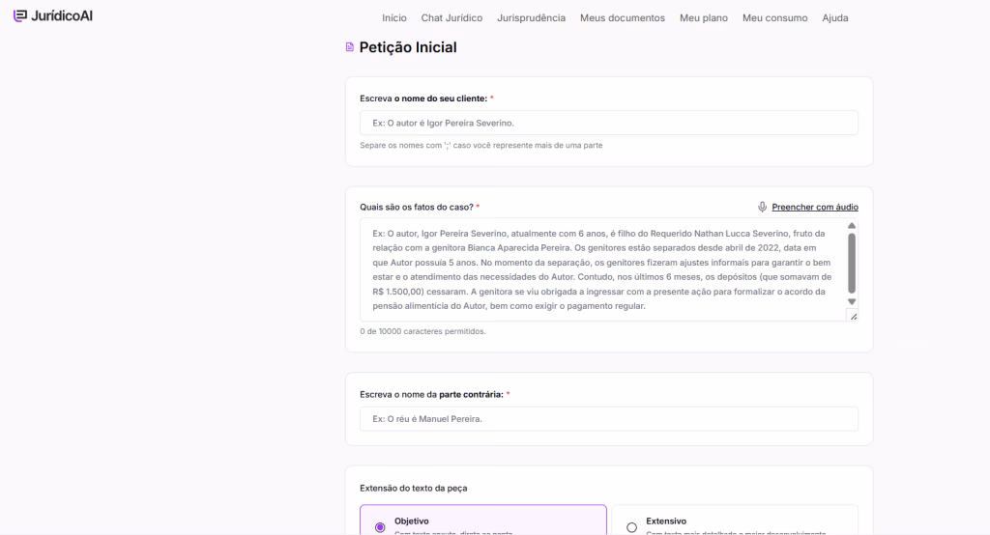The height and width of the screenshot is (535, 990).
Task: Click the facts textarea scroll up arrow
Action: (852, 226)
